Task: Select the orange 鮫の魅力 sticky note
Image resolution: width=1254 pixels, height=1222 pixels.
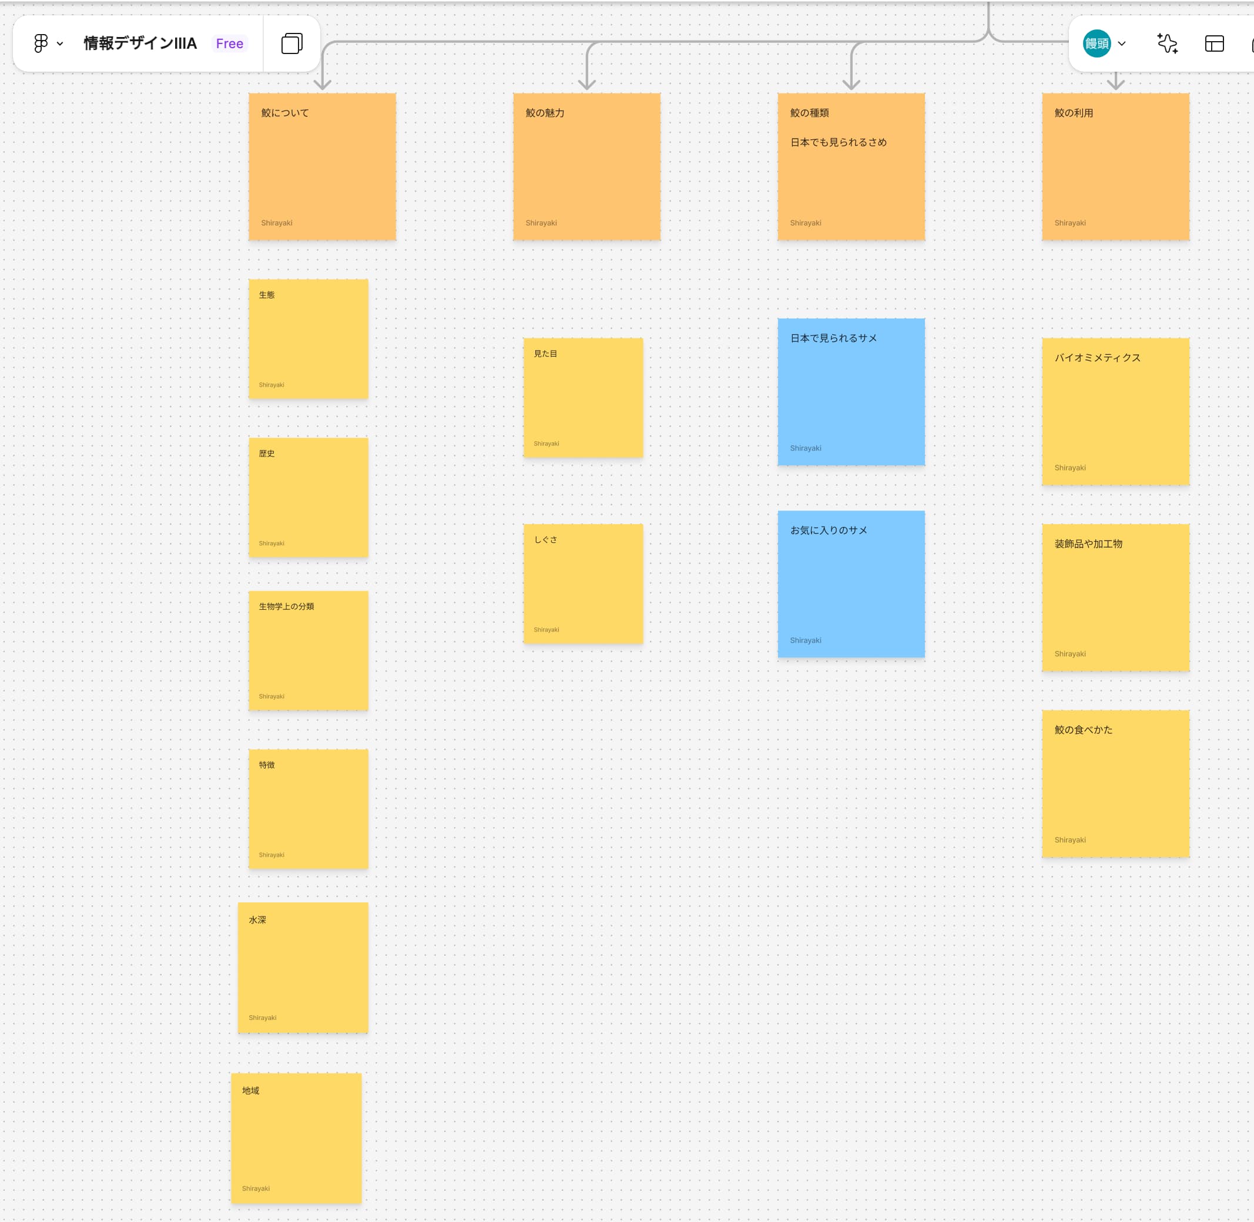Action: (x=586, y=167)
